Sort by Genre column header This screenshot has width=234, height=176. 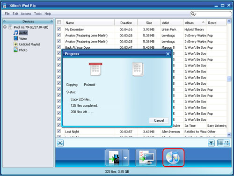coord(216,23)
